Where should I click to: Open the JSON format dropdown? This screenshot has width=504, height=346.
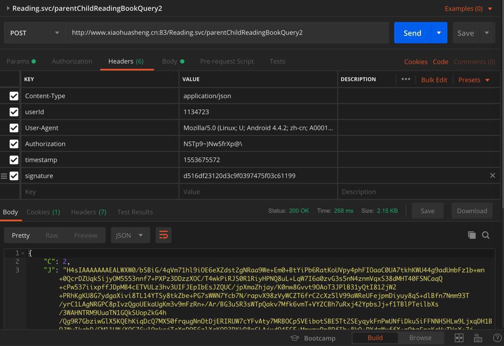130,236
